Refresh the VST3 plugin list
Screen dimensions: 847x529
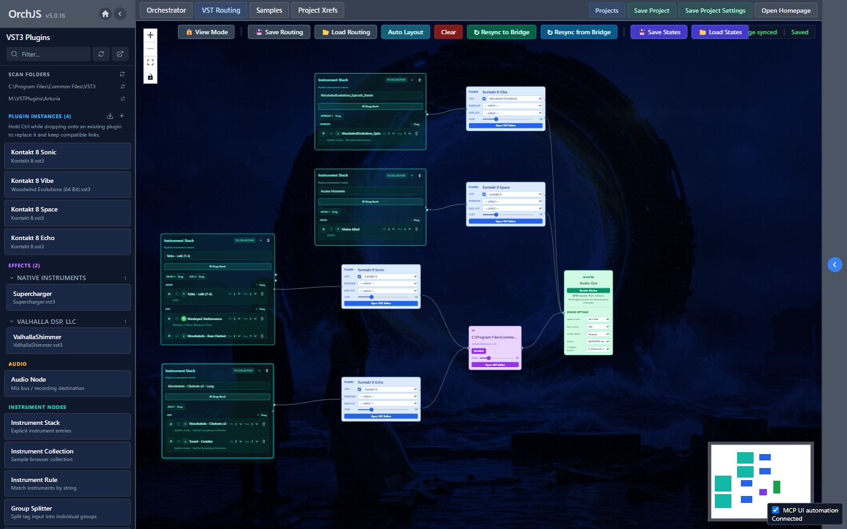pyautogui.click(x=100, y=54)
